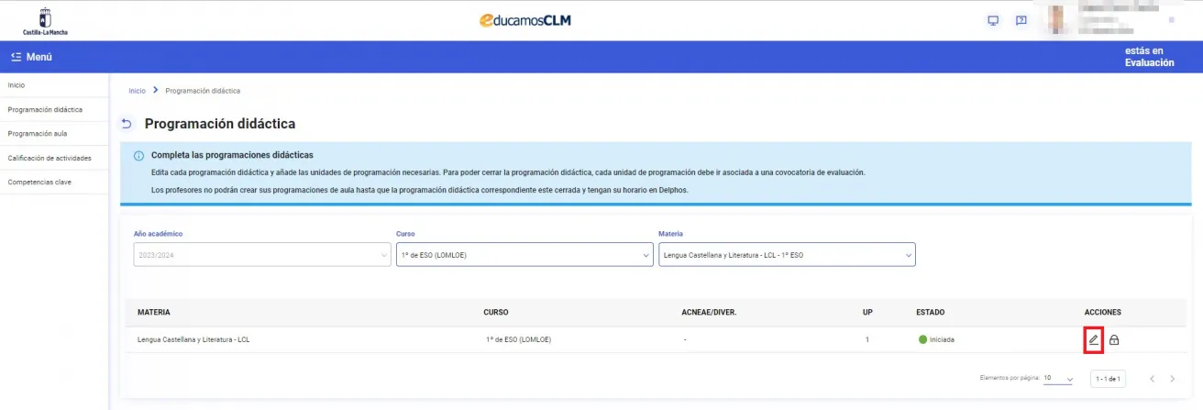Open the help question-bubble icon in the header
This screenshot has width=1203, height=410.
click(1021, 20)
